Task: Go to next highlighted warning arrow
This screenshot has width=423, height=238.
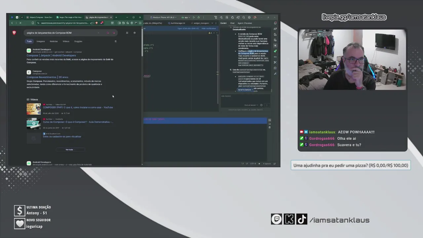Action: [217, 33]
